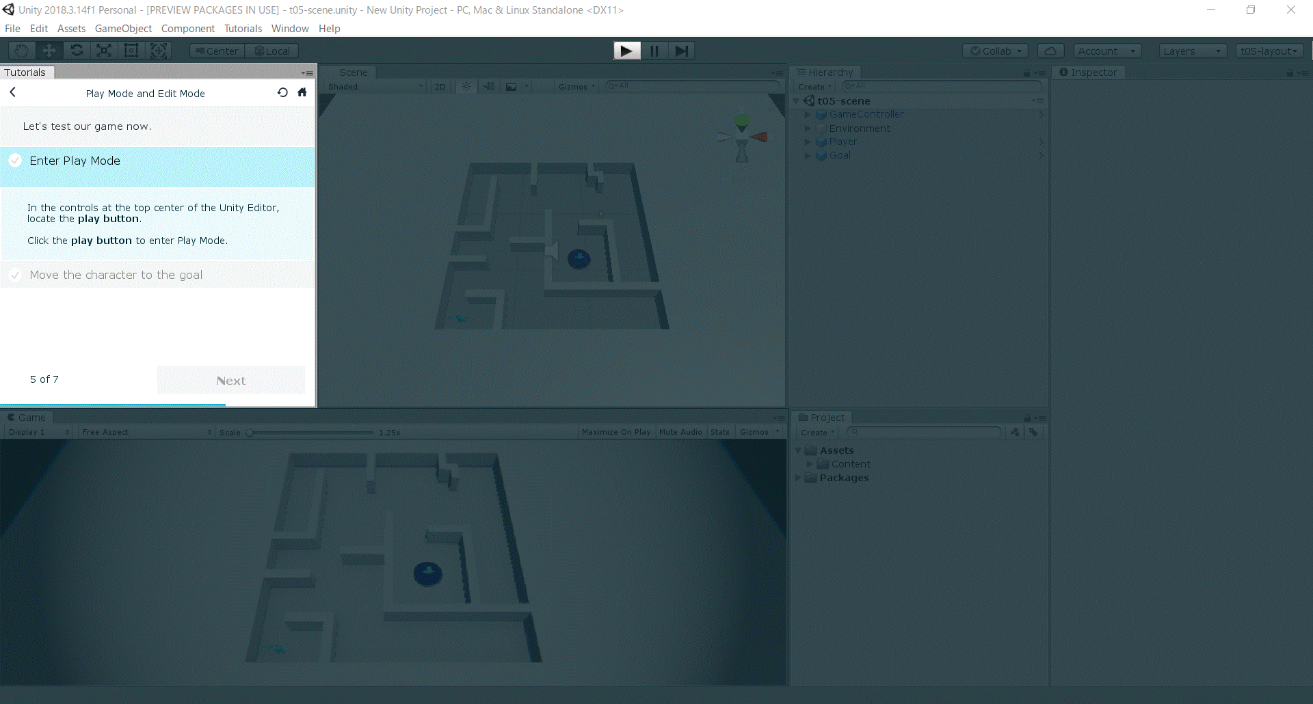Open the cloud Services button
The width and height of the screenshot is (1313, 704).
tap(1050, 51)
